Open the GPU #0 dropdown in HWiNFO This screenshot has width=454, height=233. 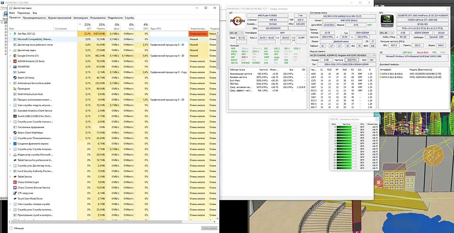(x=387, y=33)
